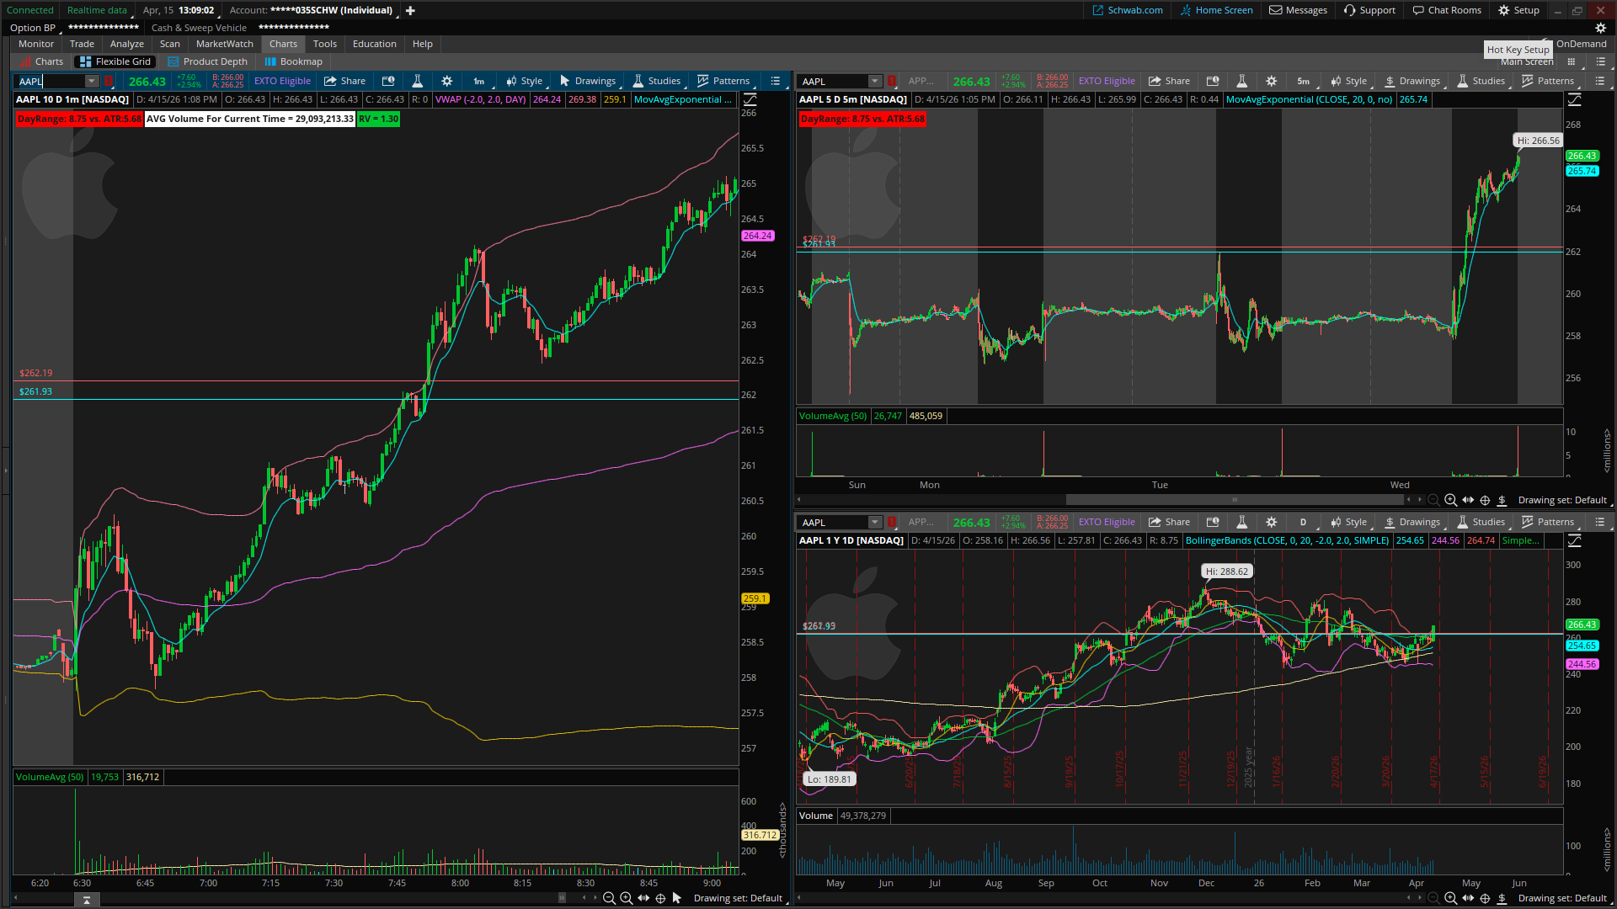Open the list menu at the 1m chart toolbar end
This screenshot has height=909, width=1617.
point(776,82)
